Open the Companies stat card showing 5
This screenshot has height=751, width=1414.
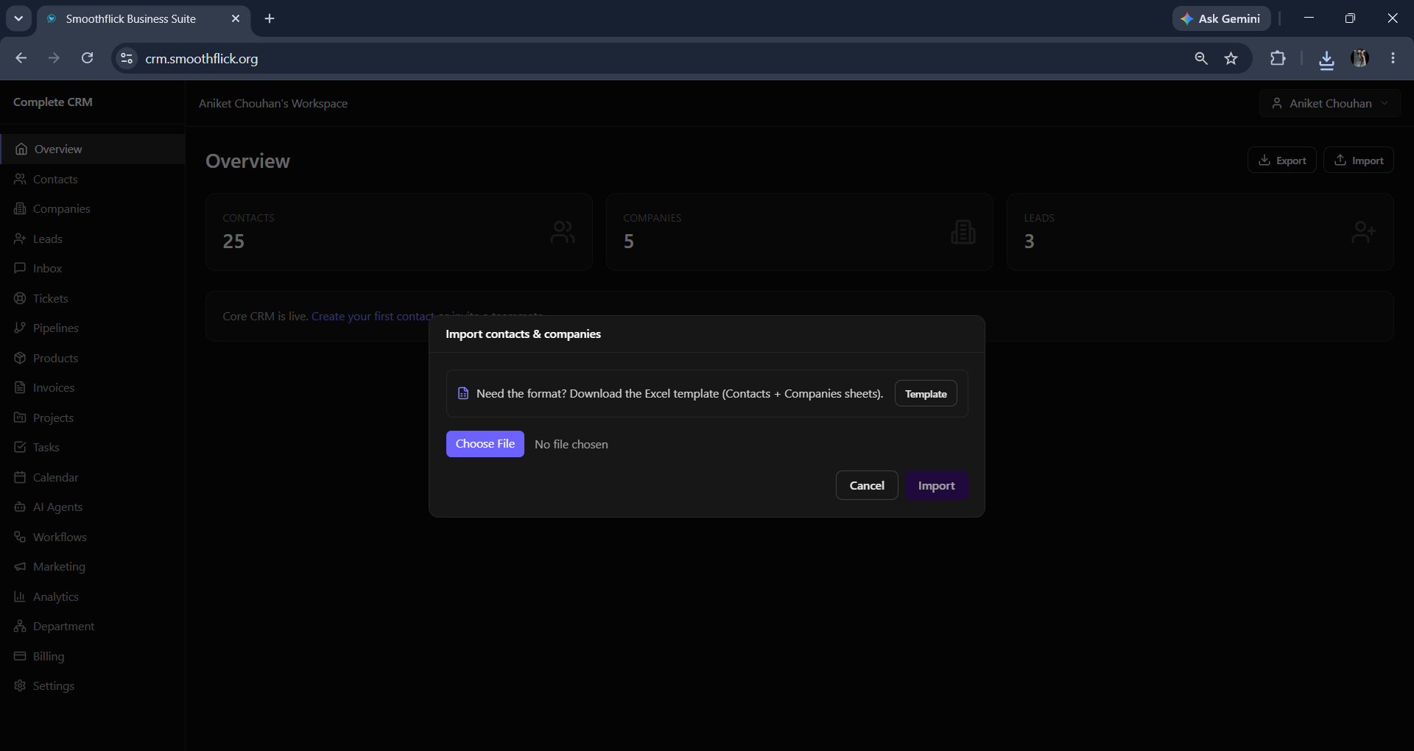800,232
